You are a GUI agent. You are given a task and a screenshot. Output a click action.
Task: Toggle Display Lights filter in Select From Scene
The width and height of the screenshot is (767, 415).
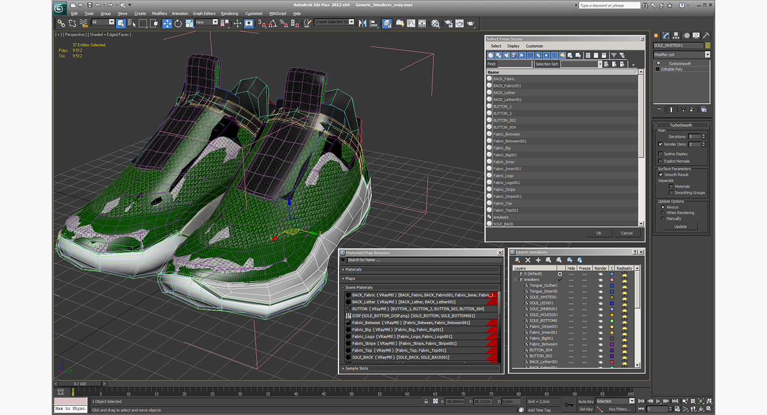click(x=506, y=55)
